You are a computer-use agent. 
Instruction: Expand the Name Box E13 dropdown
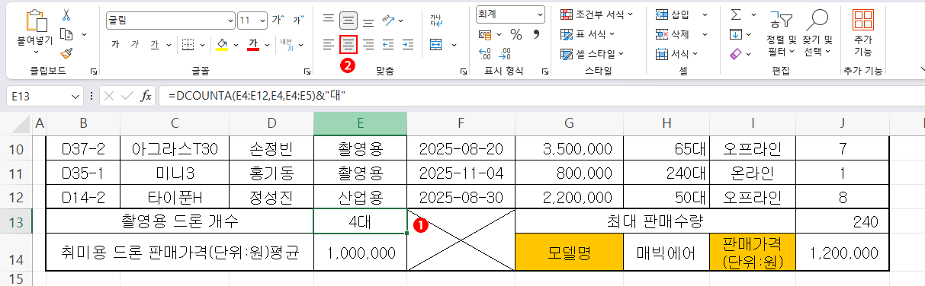(x=75, y=97)
